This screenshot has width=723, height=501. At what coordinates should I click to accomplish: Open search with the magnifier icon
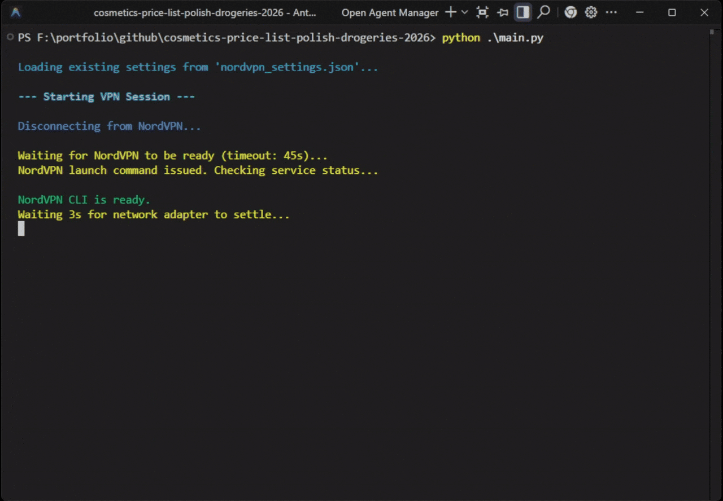pyautogui.click(x=543, y=12)
